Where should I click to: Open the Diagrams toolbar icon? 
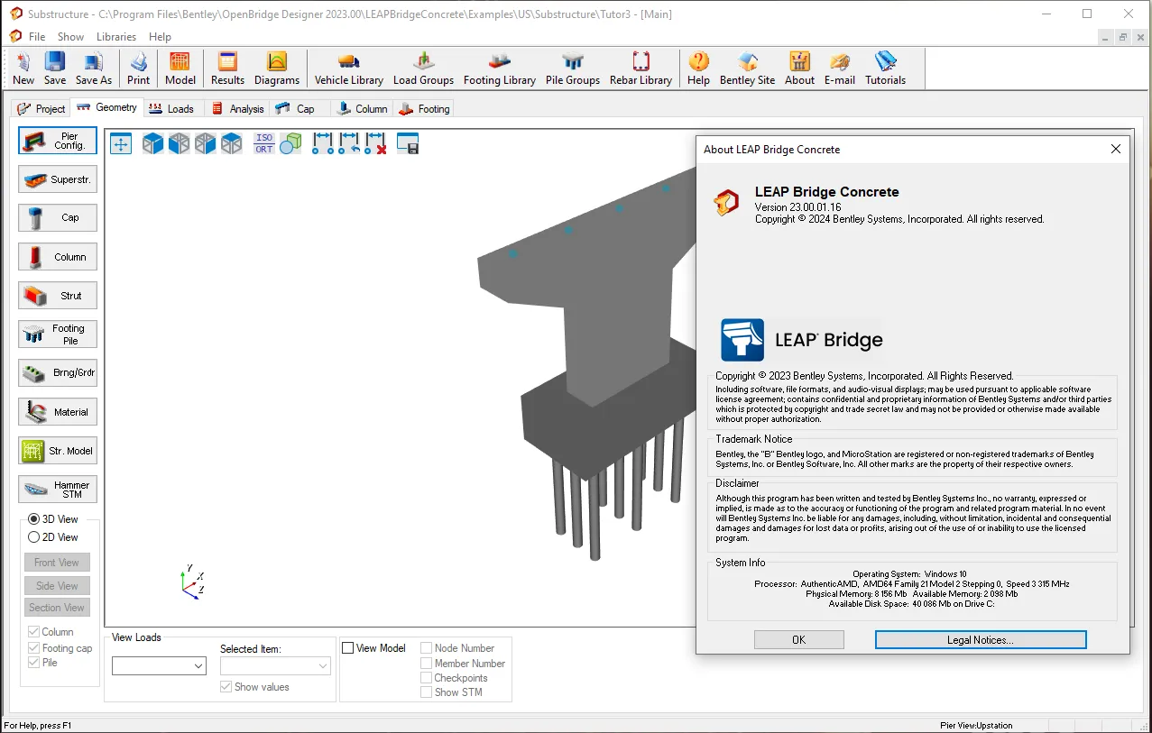(277, 69)
